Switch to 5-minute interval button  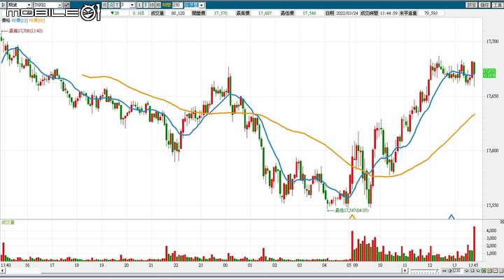click(x=146, y=5)
